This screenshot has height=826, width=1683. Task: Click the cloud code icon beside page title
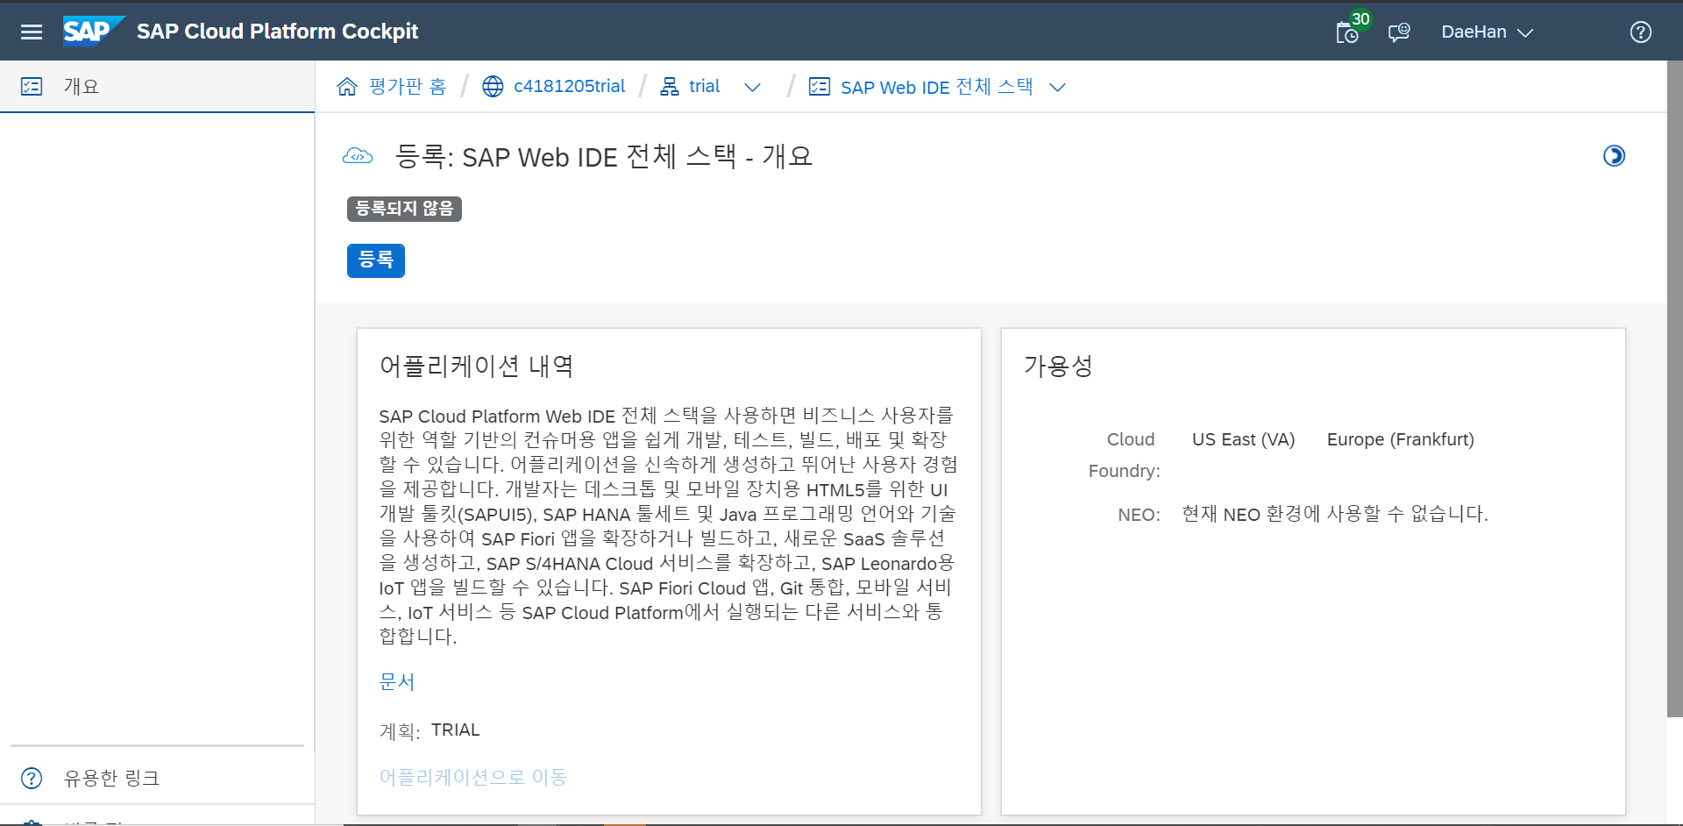pyautogui.click(x=358, y=156)
